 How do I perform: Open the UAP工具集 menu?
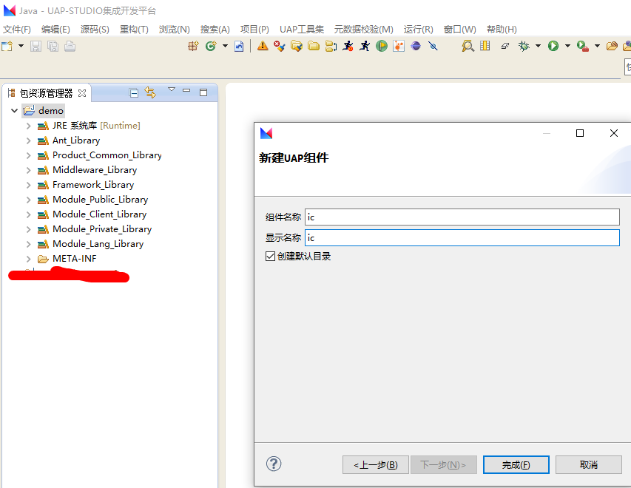[x=302, y=30]
